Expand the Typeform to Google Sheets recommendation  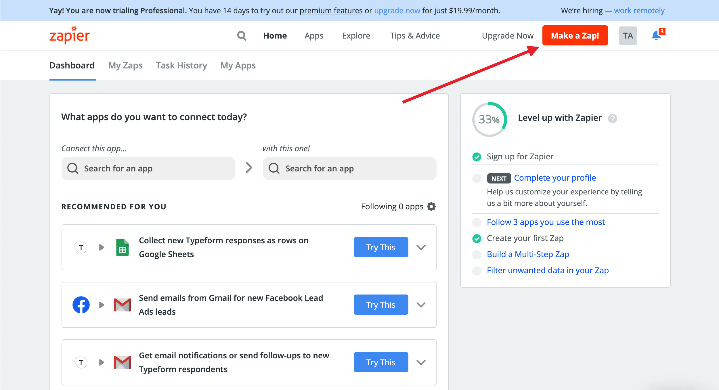(x=421, y=247)
